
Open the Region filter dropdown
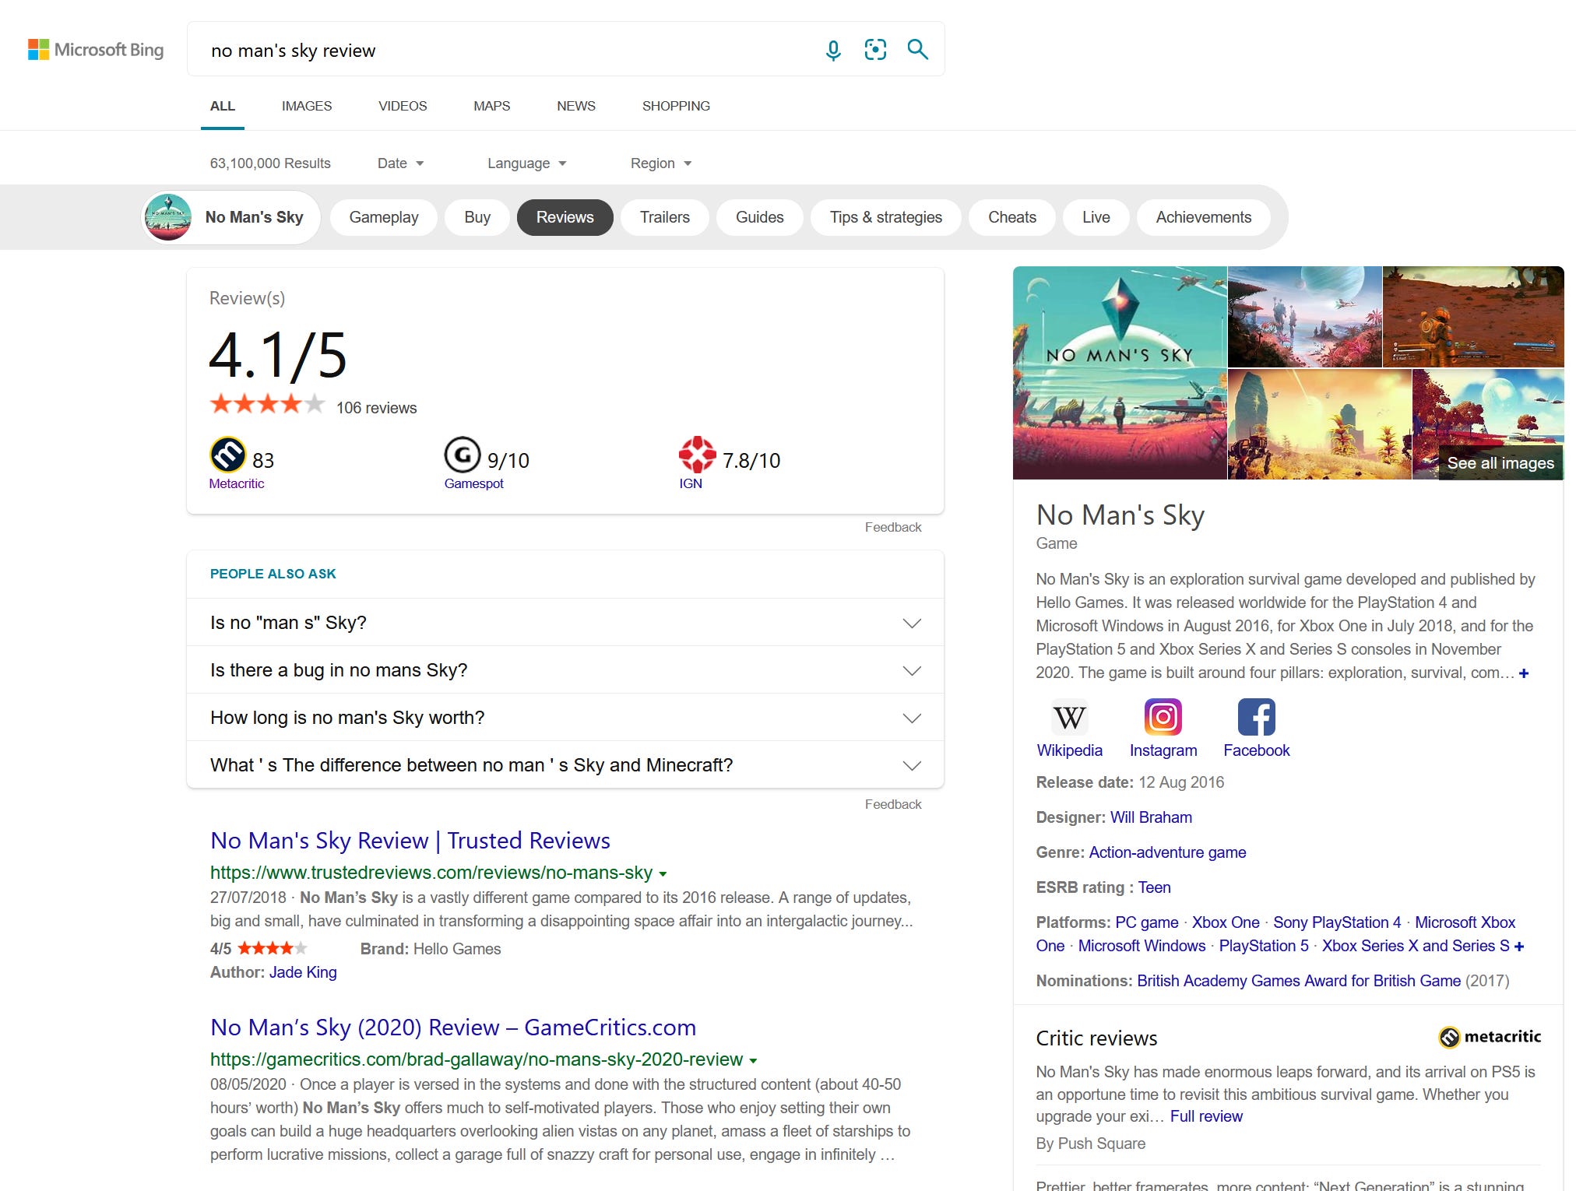tap(660, 163)
